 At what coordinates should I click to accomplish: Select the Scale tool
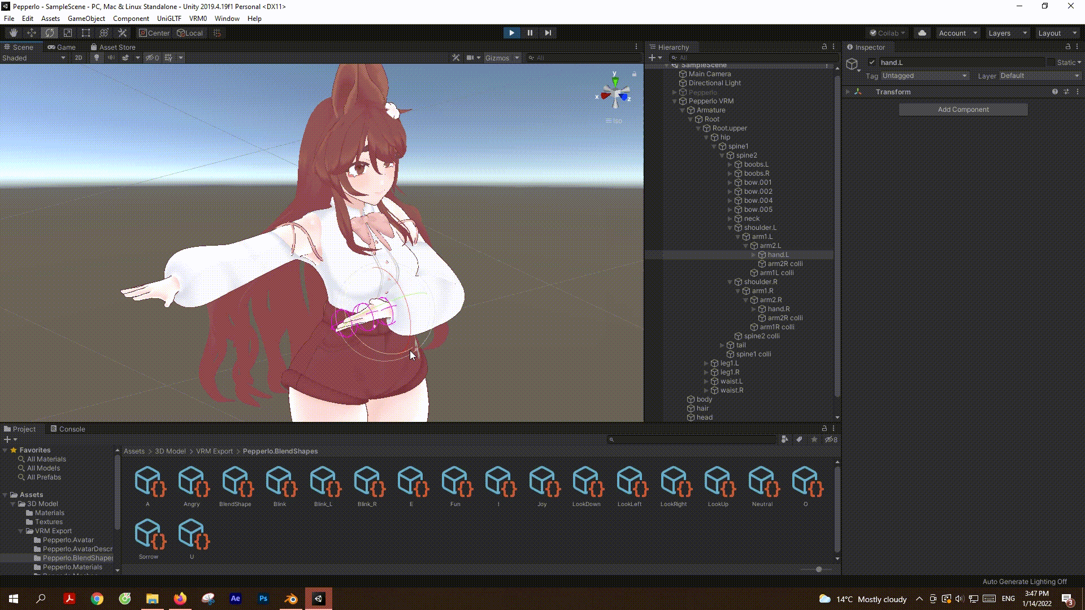(x=68, y=33)
